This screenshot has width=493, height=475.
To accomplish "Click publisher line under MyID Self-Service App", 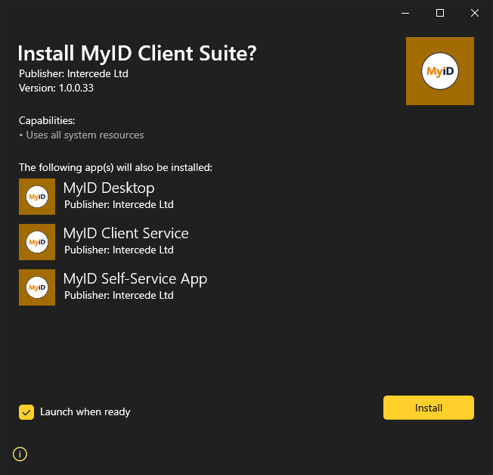I will click(119, 296).
